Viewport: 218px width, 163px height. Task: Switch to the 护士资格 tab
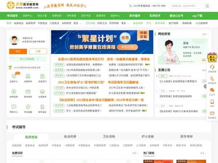pos(148,137)
